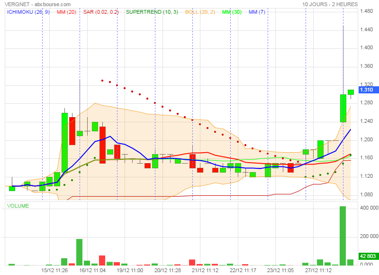Click the 16/12 11:04 date label
379x275 pixels.
92,270
